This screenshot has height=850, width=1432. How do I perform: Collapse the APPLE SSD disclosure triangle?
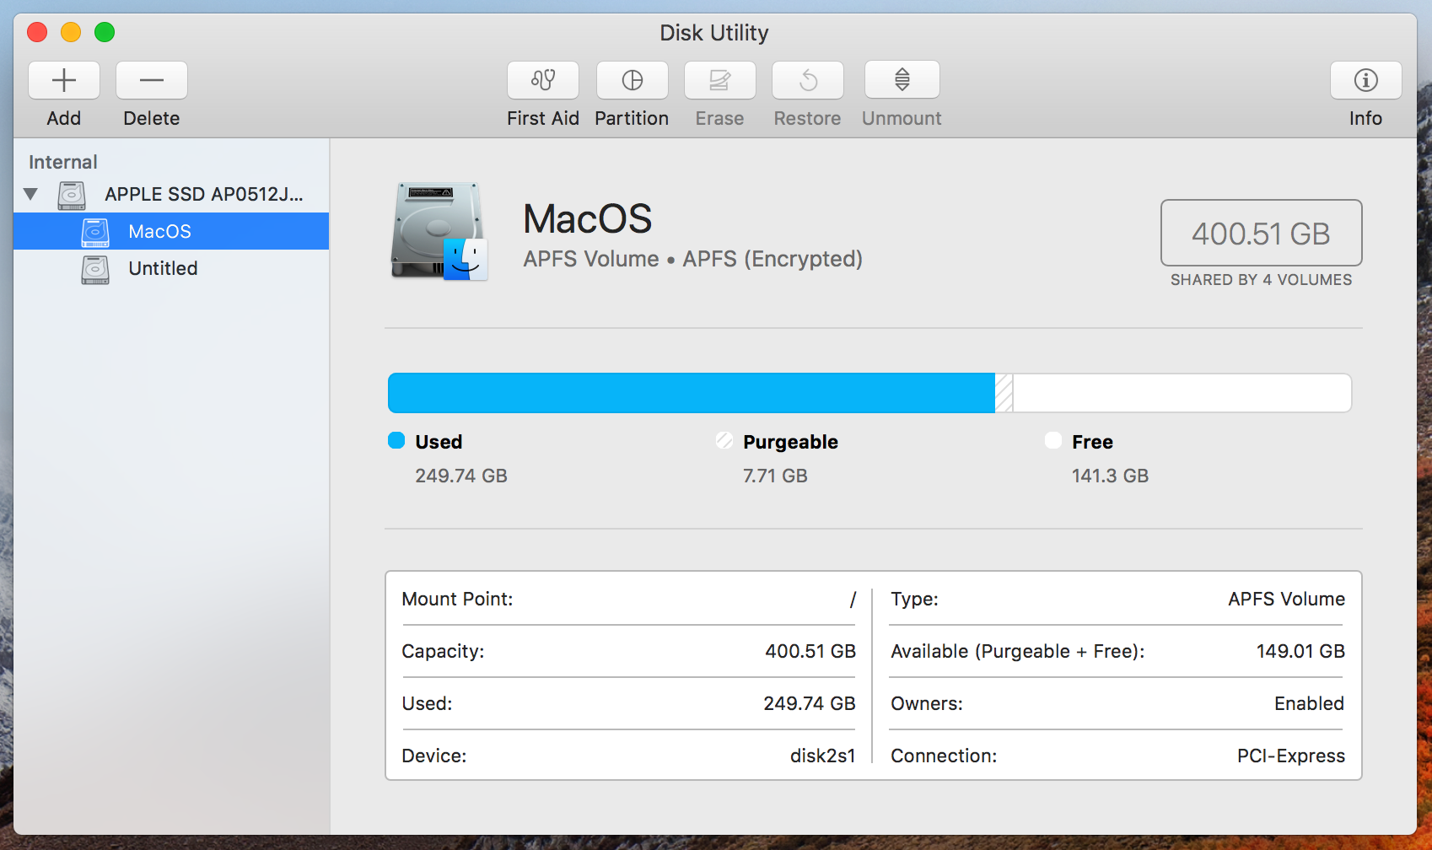(x=31, y=194)
